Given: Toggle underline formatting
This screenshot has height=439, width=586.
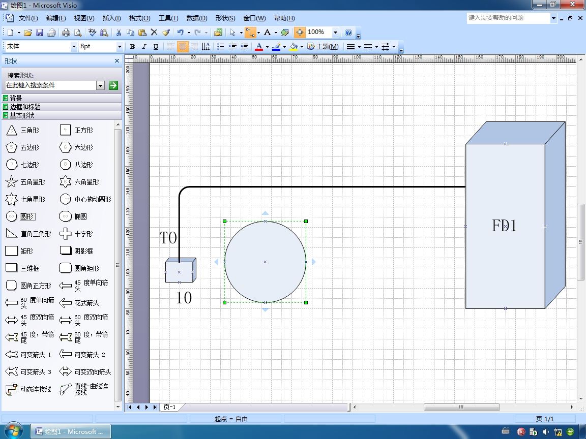Looking at the screenshot, I should pyautogui.click(x=156, y=47).
